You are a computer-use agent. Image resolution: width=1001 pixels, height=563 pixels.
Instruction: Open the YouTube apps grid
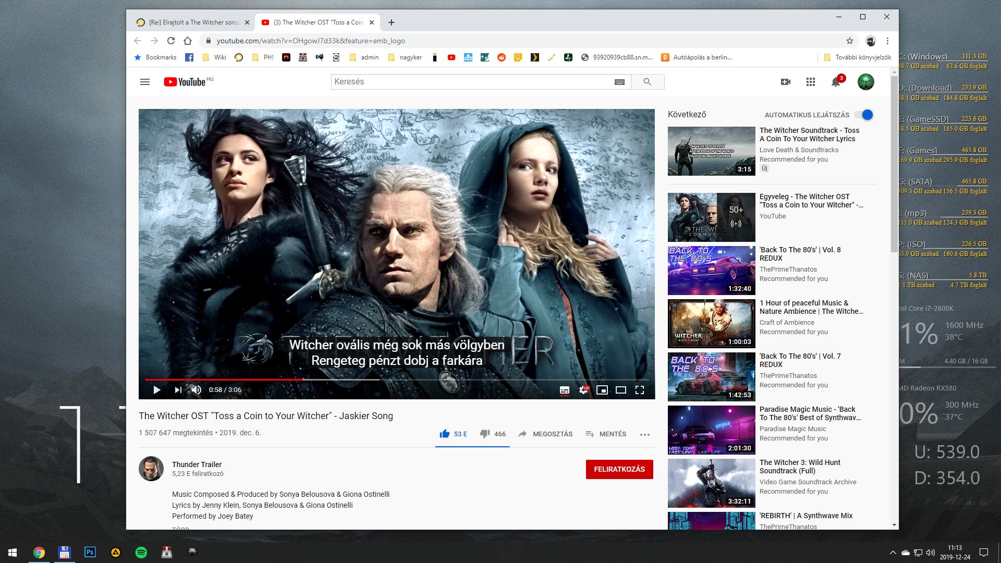pos(811,82)
